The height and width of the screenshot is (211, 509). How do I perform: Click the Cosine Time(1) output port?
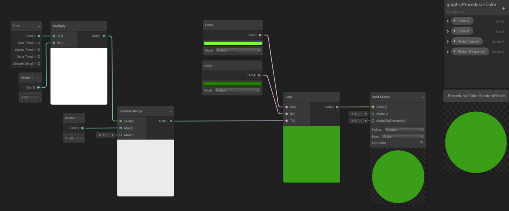pyautogui.click(x=39, y=50)
